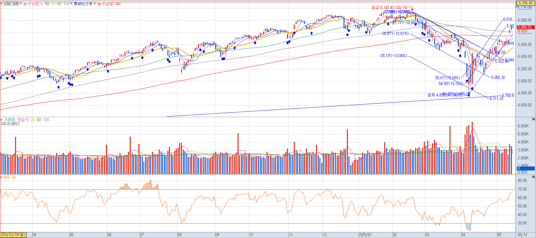Click the yellow 6,306.40 price tag
This screenshot has height=238, width=536.
[525, 3]
